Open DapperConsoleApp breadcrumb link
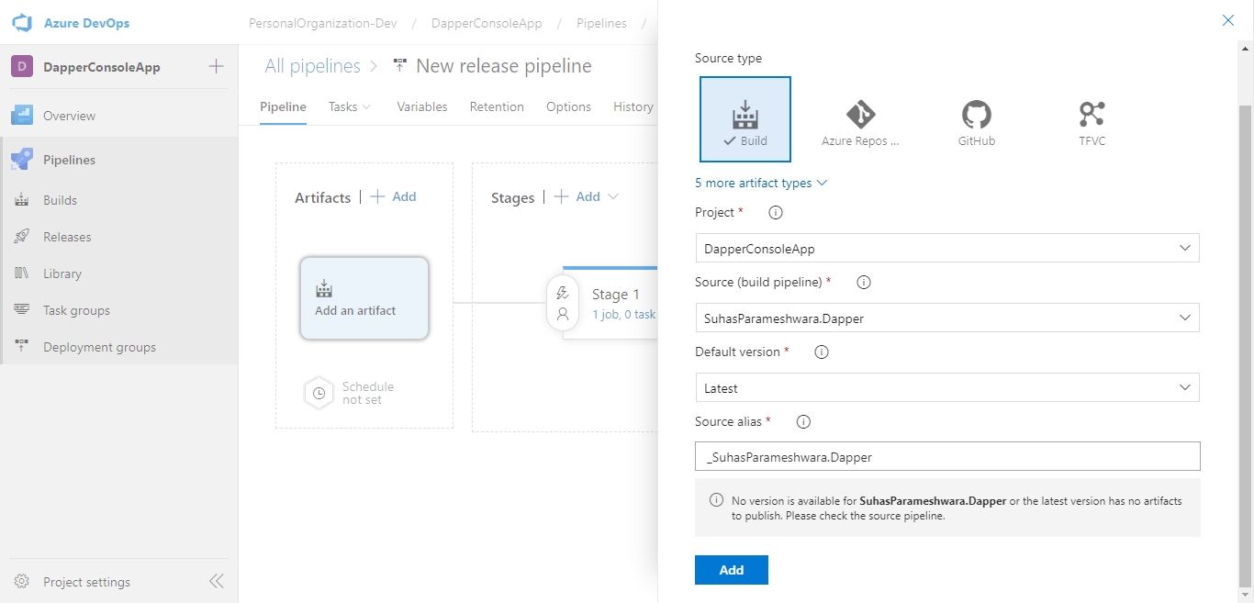The width and height of the screenshot is (1254, 603). [487, 23]
